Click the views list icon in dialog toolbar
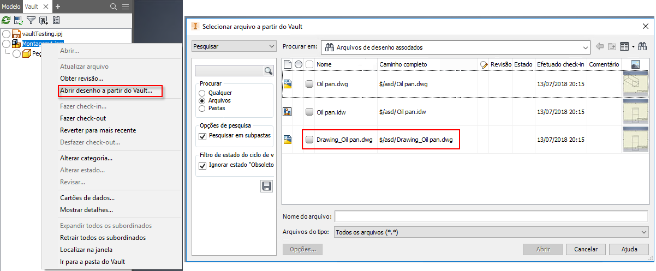The height and width of the screenshot is (271, 656). click(625, 47)
